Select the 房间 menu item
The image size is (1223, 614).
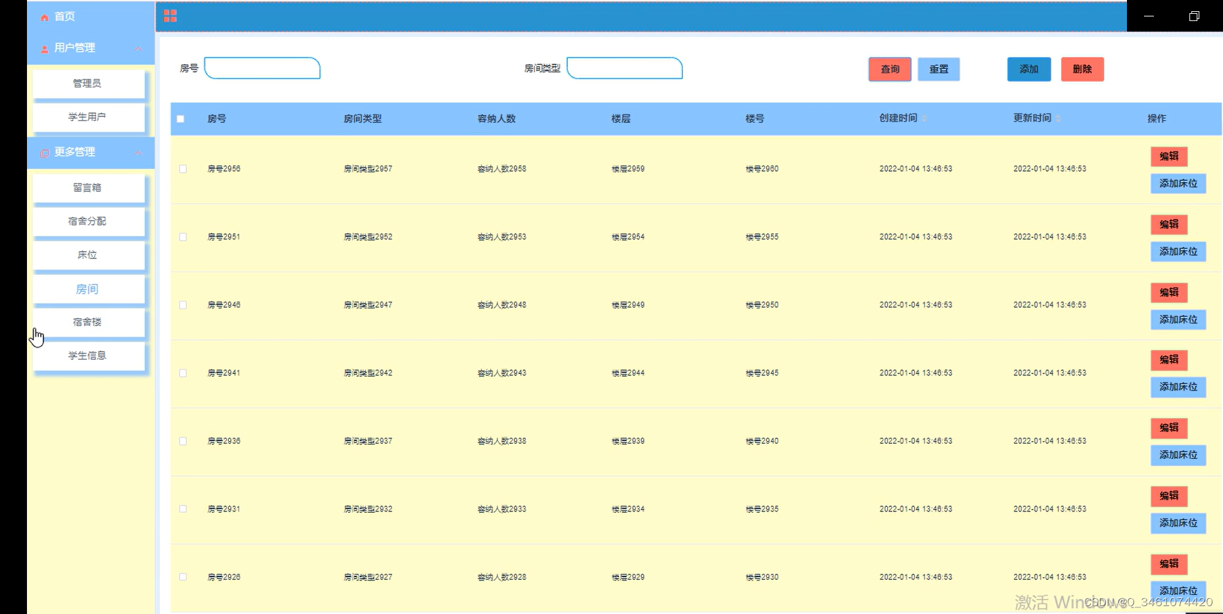(x=88, y=289)
